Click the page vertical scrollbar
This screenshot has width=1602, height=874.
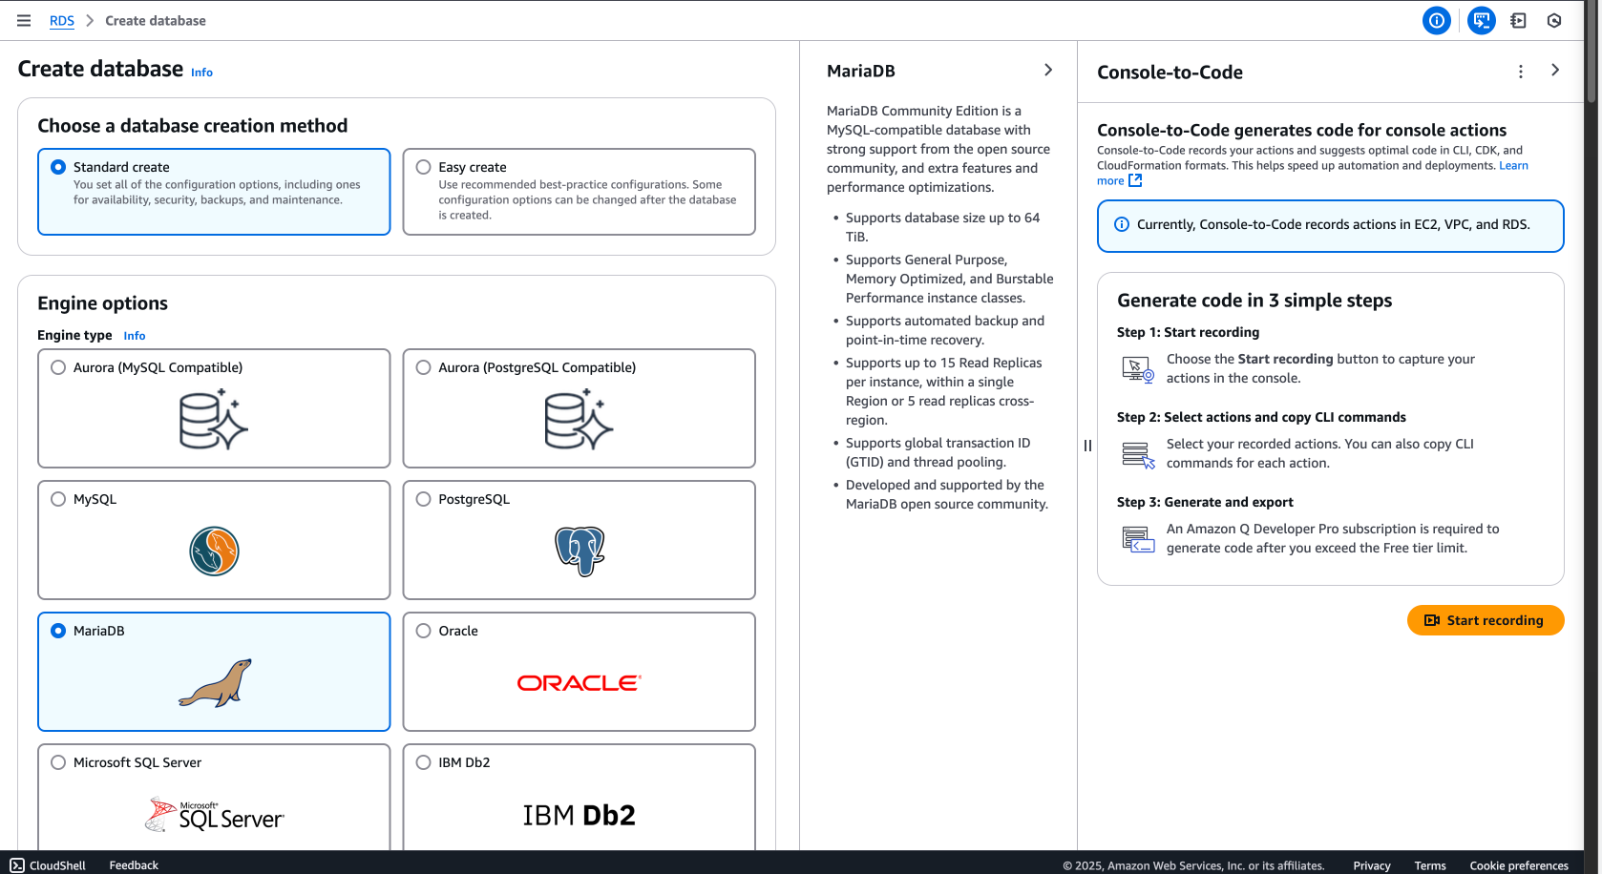coord(1591,52)
